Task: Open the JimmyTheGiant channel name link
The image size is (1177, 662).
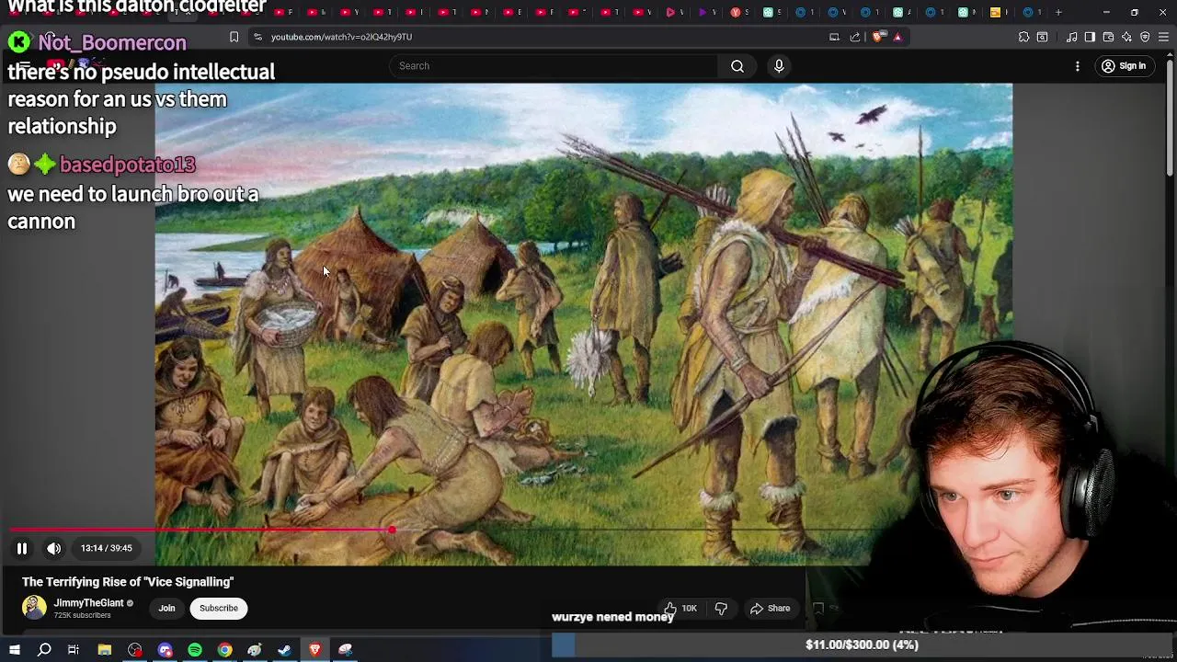Action: pyautogui.click(x=88, y=603)
